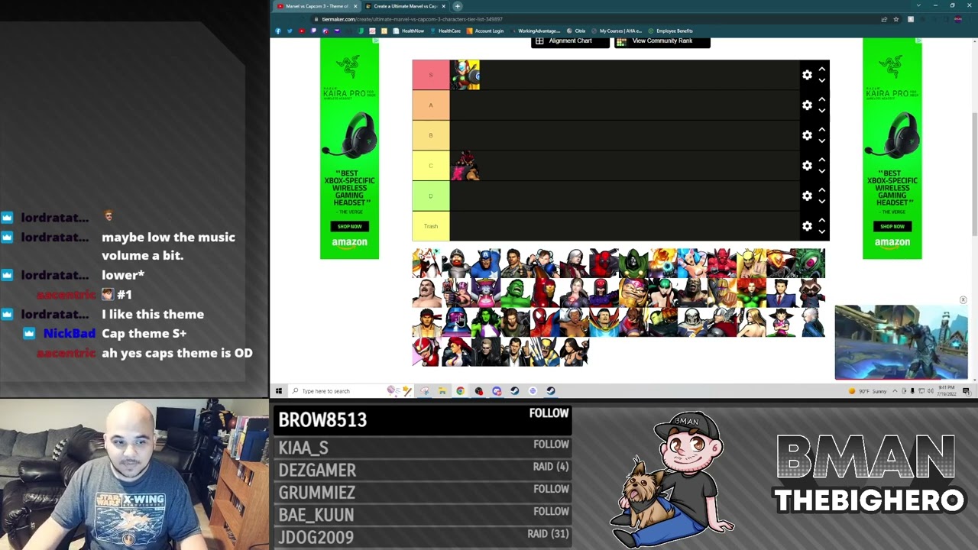Open Chrome from the Windows taskbar
978x550 pixels.
[460, 391]
